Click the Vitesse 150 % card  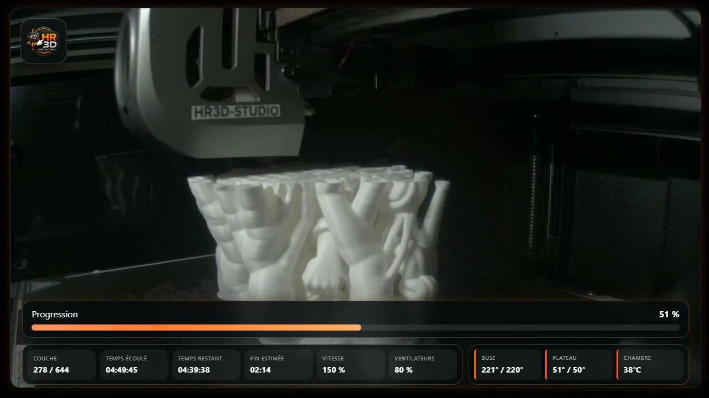[351, 365]
